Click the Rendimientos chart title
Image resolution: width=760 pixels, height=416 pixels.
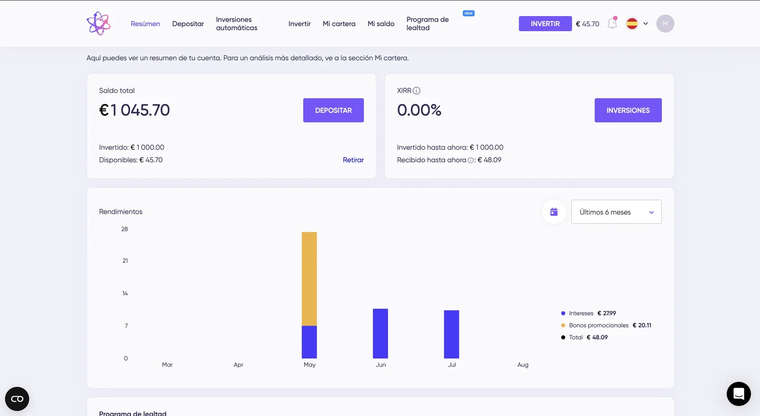click(121, 212)
